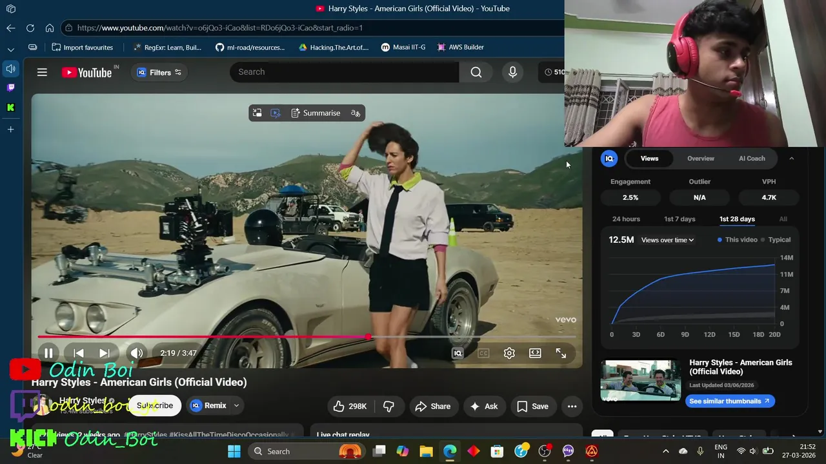Switch to the vidIQ Views tab
The width and height of the screenshot is (826, 464).
(649, 159)
